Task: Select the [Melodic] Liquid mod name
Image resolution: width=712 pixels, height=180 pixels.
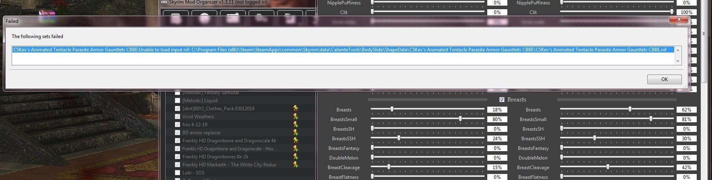Action: tap(200, 101)
